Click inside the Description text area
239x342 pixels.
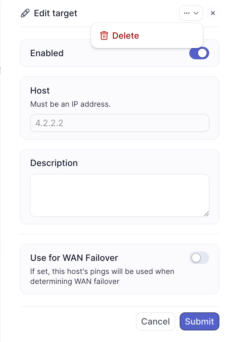119,195
